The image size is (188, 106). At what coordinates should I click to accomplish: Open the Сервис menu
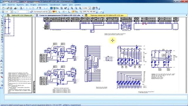(64, 5)
